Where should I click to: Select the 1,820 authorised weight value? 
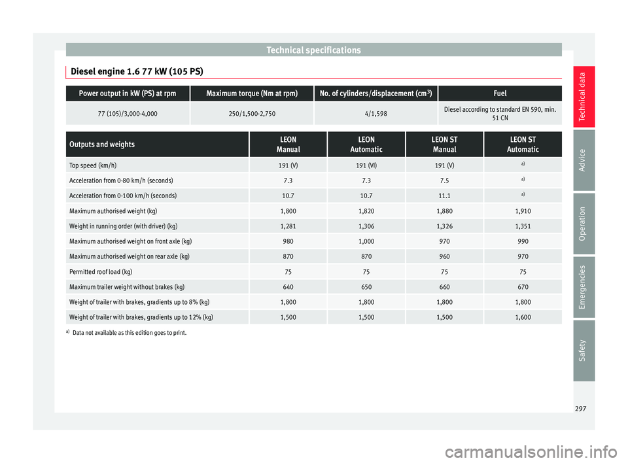366,211
